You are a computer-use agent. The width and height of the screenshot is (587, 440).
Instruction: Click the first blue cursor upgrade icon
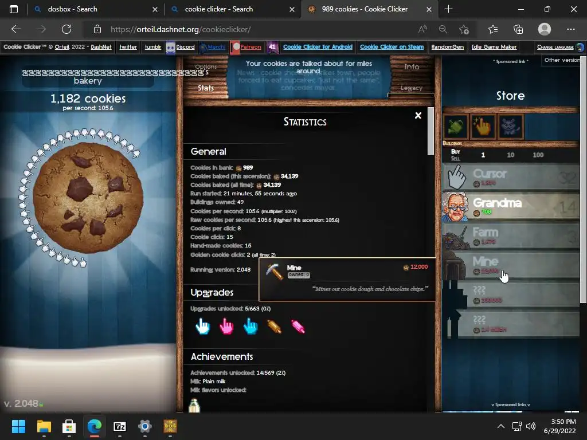click(x=202, y=326)
